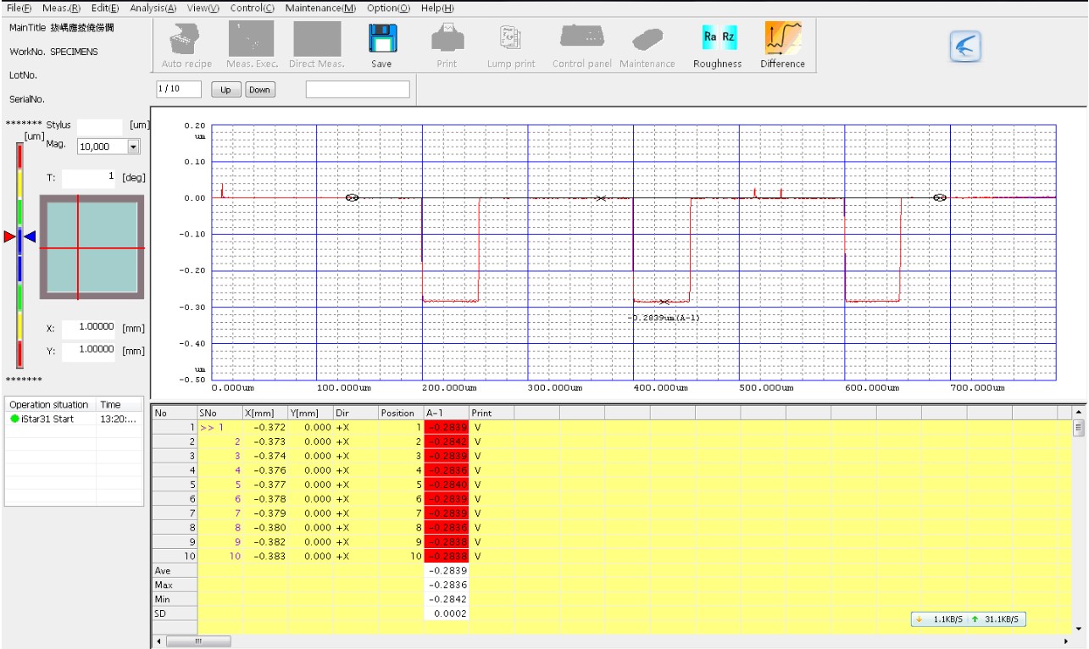
Task: Click the blue right-side stylus level arrow
Action: [29, 236]
